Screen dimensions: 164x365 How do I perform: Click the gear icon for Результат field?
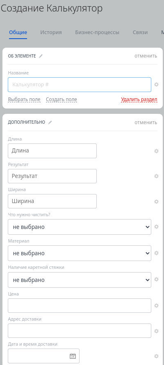click(156, 176)
